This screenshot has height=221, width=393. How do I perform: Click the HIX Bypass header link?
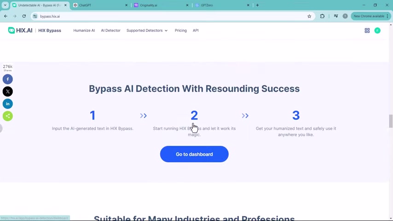(50, 30)
